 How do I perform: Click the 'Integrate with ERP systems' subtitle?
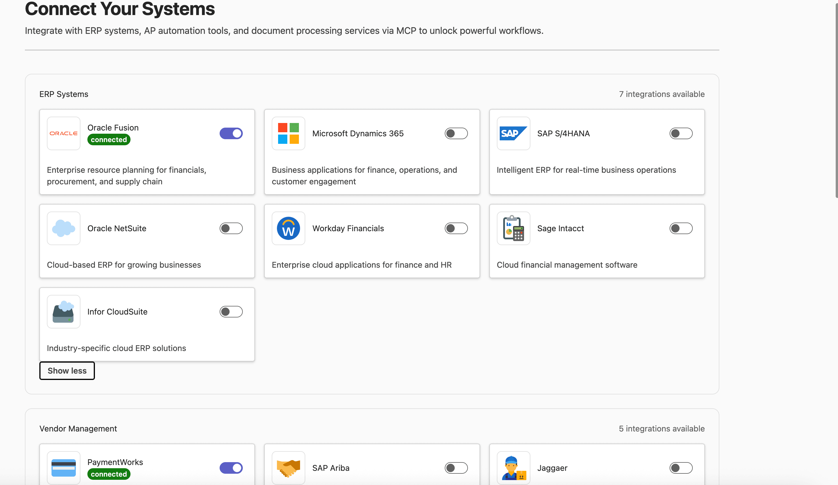coord(284,31)
